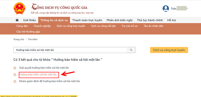Open the Hỗ trợ menu

171,20
